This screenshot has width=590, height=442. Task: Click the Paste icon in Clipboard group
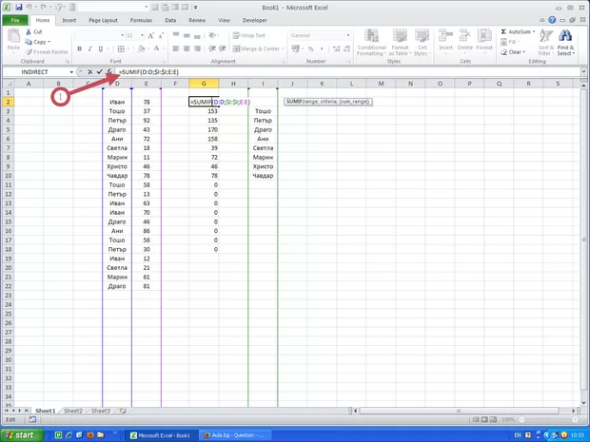[12, 38]
